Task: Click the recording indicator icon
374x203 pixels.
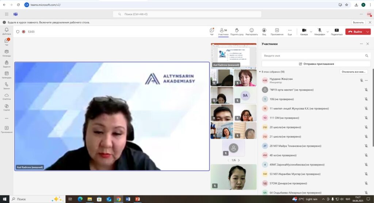Action: [24, 32]
